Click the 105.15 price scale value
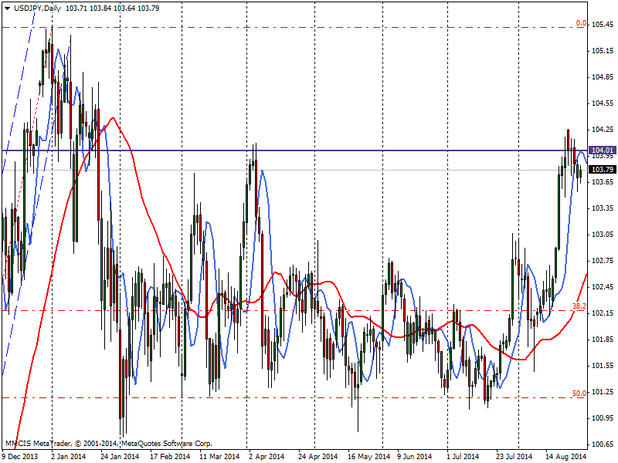 click(x=603, y=51)
